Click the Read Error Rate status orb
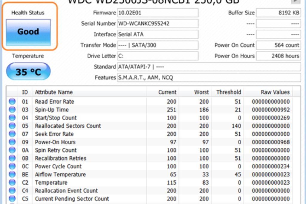The height and width of the screenshot is (204, 306). pyautogui.click(x=12, y=102)
